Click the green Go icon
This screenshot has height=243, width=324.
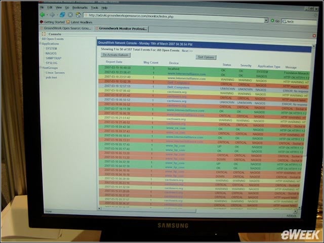[x=272, y=21]
